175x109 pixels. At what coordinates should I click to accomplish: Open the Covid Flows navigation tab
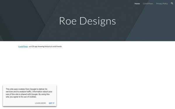pos(148,4)
